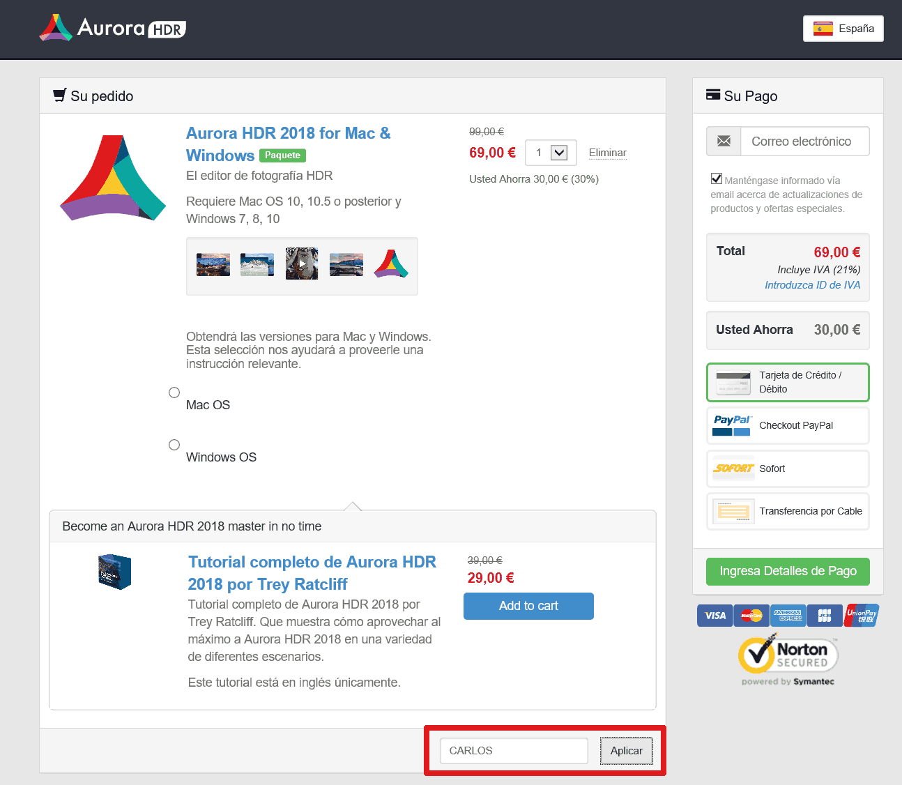902x785 pixels.
Task: Open Tutorial completo de Aurora HDR link
Action: pyautogui.click(x=312, y=573)
